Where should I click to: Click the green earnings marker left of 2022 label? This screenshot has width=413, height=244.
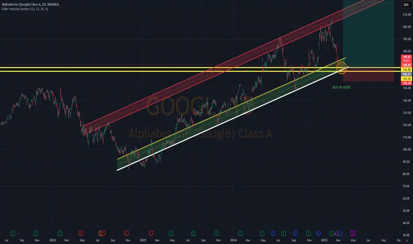[x=60, y=233]
